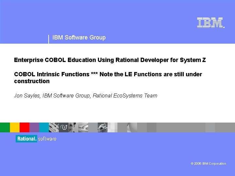This screenshot has height=176, width=235.
Task: Click the purple square in color strip
Action: tap(34, 127)
